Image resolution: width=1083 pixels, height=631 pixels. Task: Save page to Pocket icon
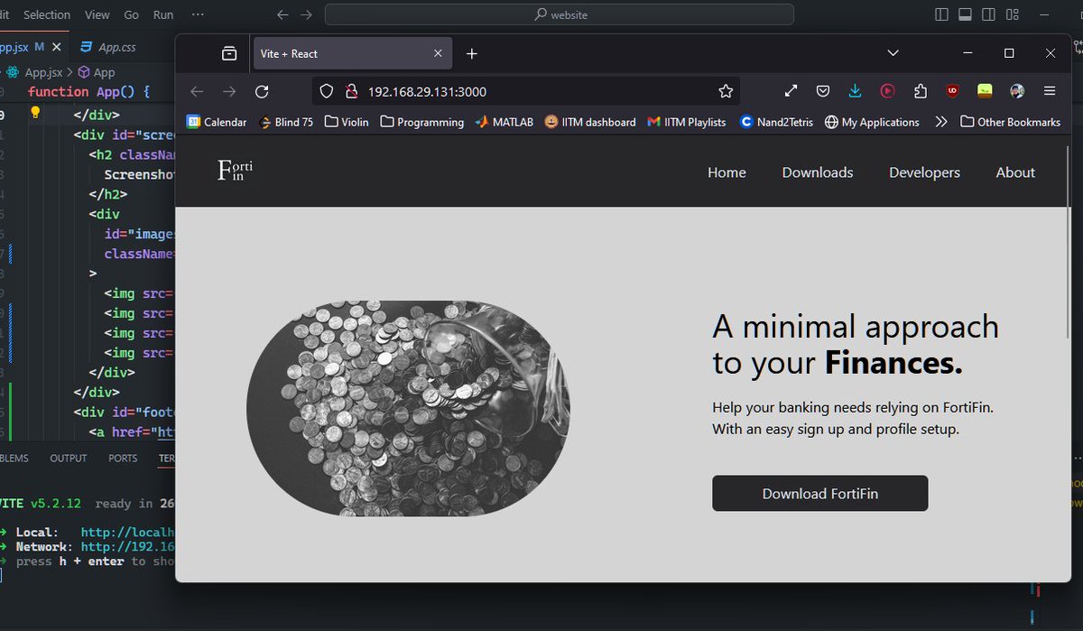coord(823,91)
